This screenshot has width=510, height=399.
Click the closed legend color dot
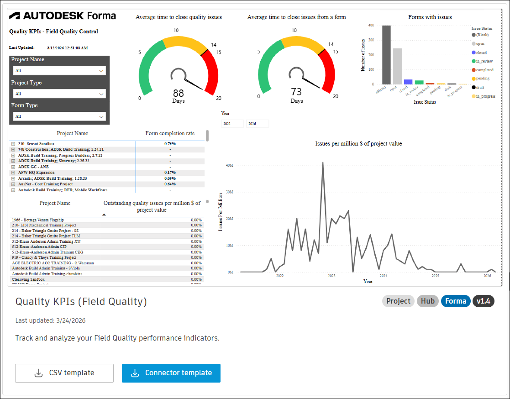473,52
